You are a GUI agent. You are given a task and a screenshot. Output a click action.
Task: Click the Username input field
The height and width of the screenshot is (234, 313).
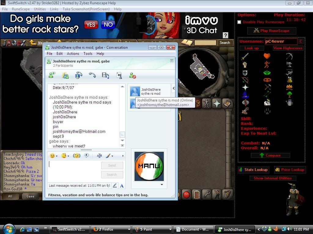click(281, 41)
